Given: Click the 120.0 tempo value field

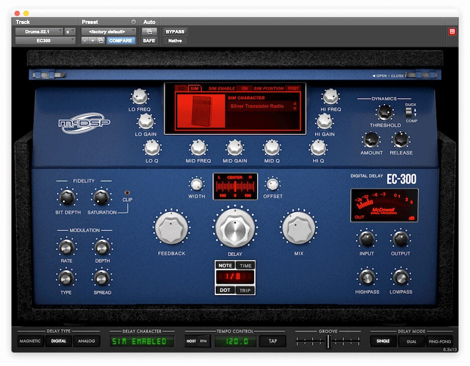Looking at the screenshot, I should pos(236,341).
